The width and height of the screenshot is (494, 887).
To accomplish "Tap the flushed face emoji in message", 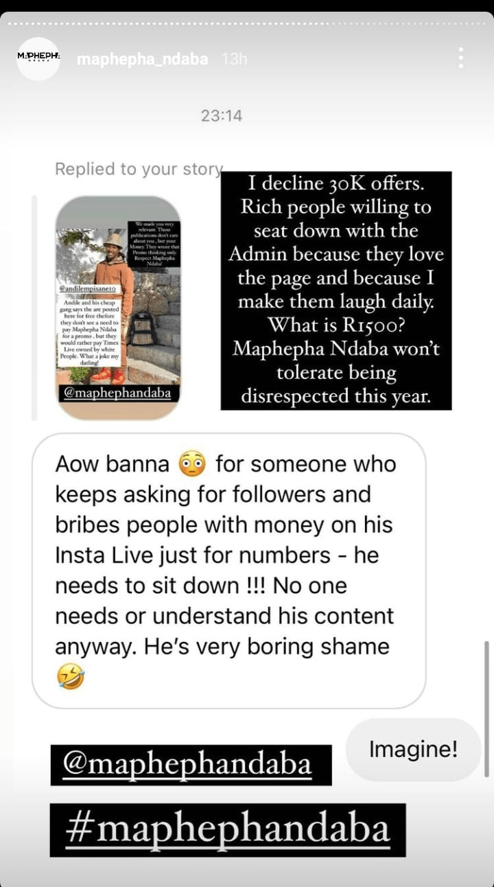I will (x=191, y=465).
